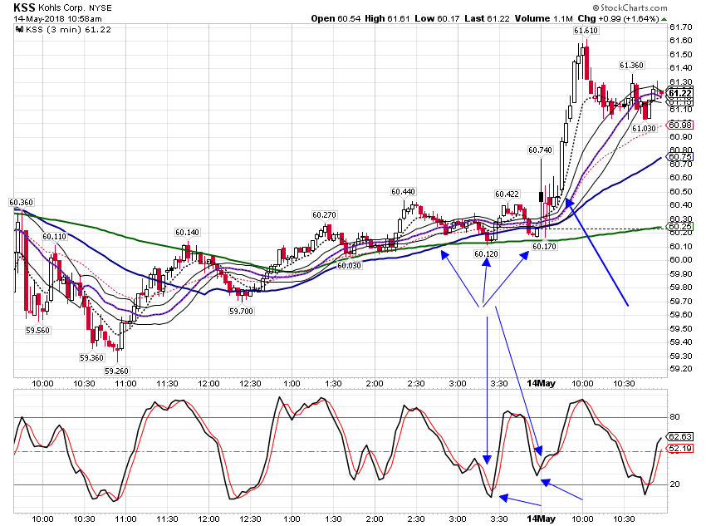The width and height of the screenshot is (706, 526).
Task: Click the 61.360 peak price label
Action: (x=631, y=66)
